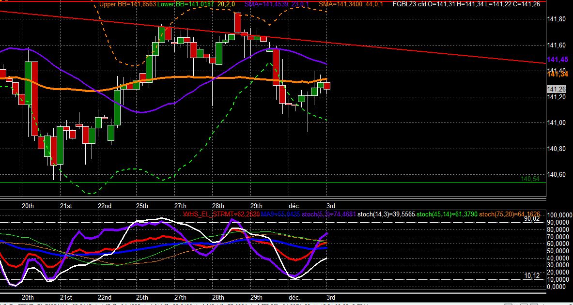This screenshot has height=305, width=573.
Task: Click the 141,20 price axis label
Action: coord(557,97)
